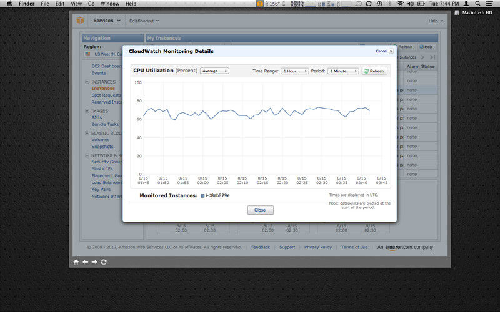The width and height of the screenshot is (500, 312).
Task: Reload page with the bottom toolbar icon
Action: [x=104, y=262]
